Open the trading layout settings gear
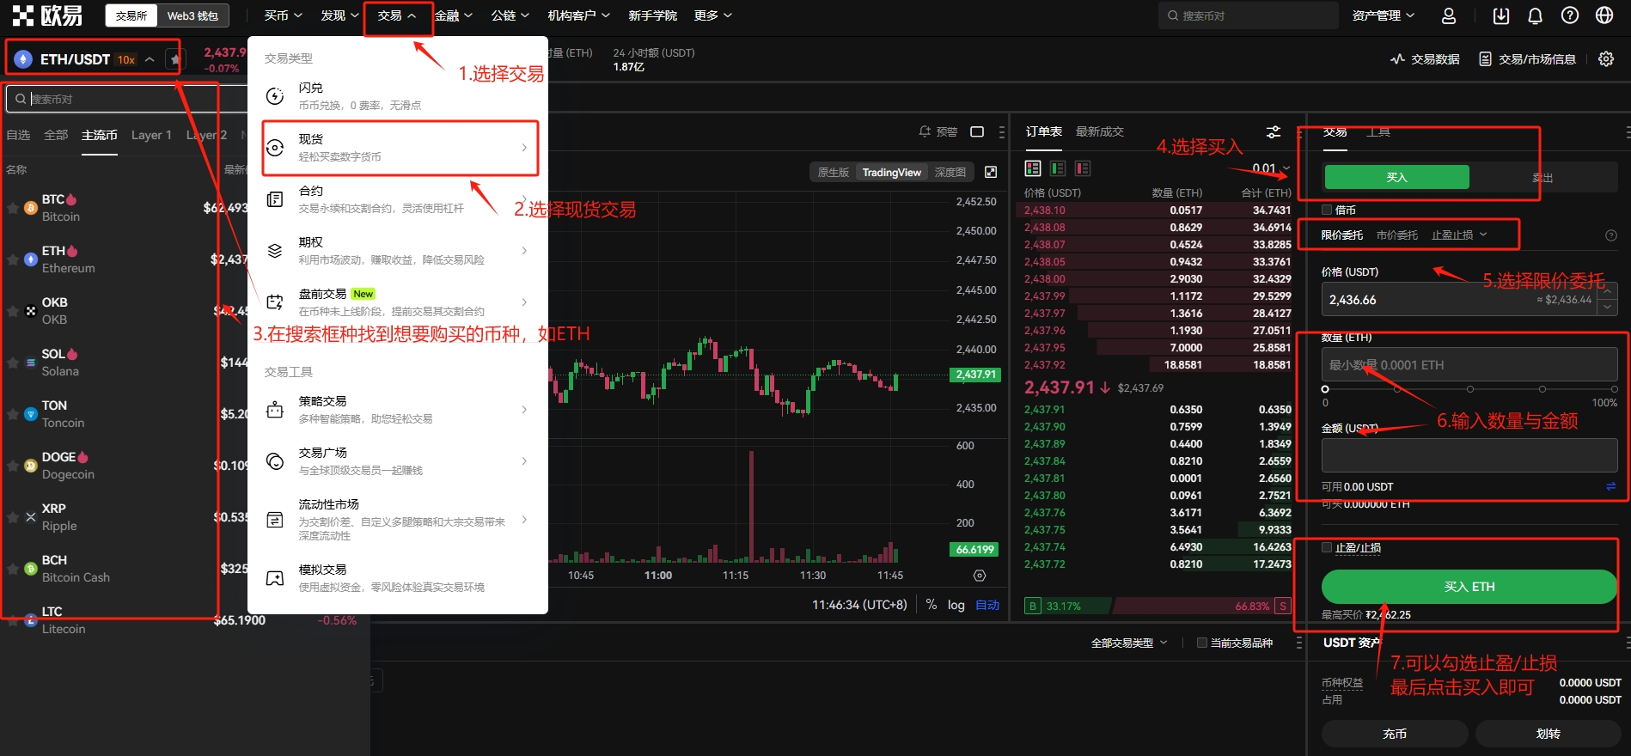This screenshot has width=1631, height=756. coord(1605,59)
